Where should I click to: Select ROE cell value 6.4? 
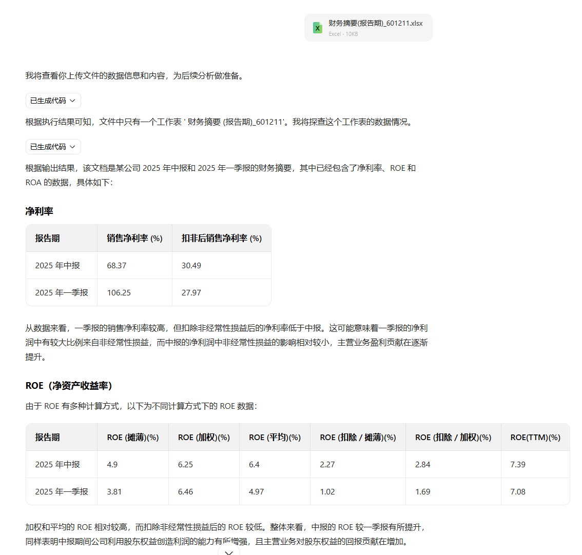point(254,465)
